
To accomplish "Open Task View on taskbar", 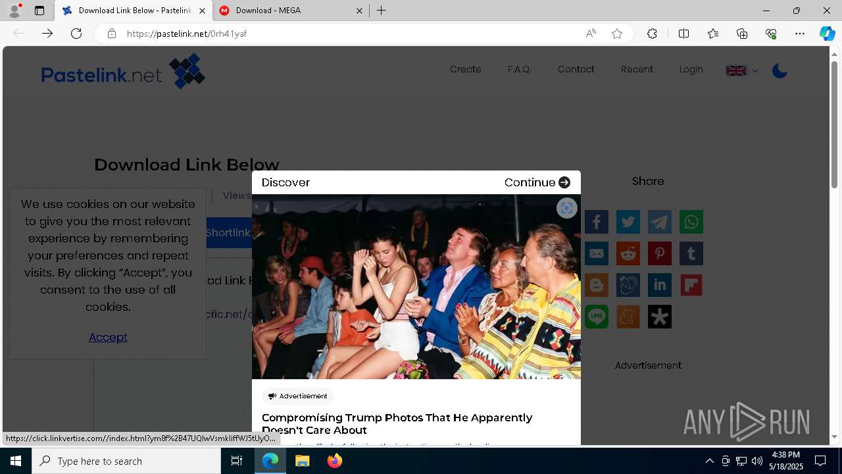I will coord(237,461).
